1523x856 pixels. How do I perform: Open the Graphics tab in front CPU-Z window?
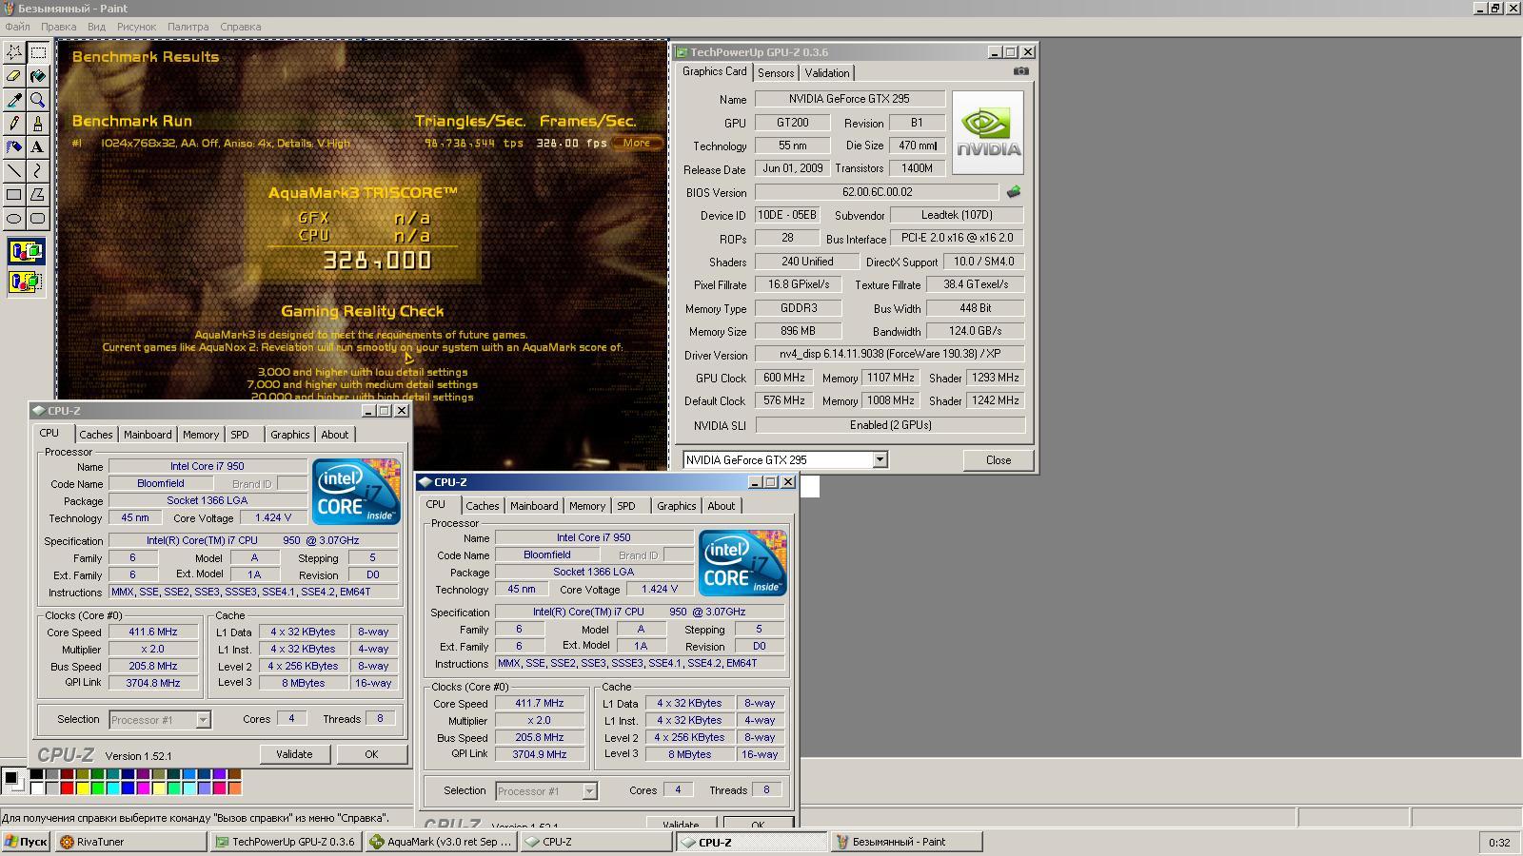point(677,506)
